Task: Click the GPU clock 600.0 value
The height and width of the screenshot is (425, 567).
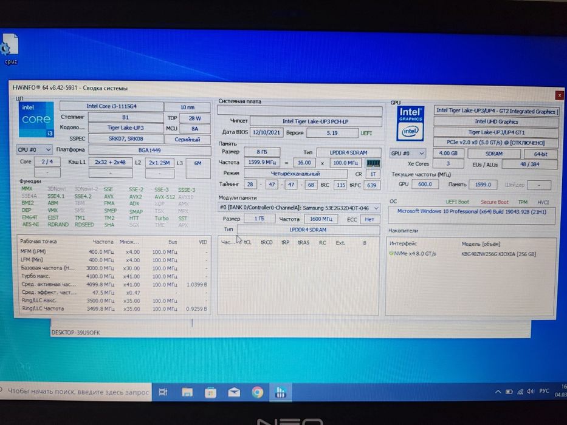Action: point(425,185)
